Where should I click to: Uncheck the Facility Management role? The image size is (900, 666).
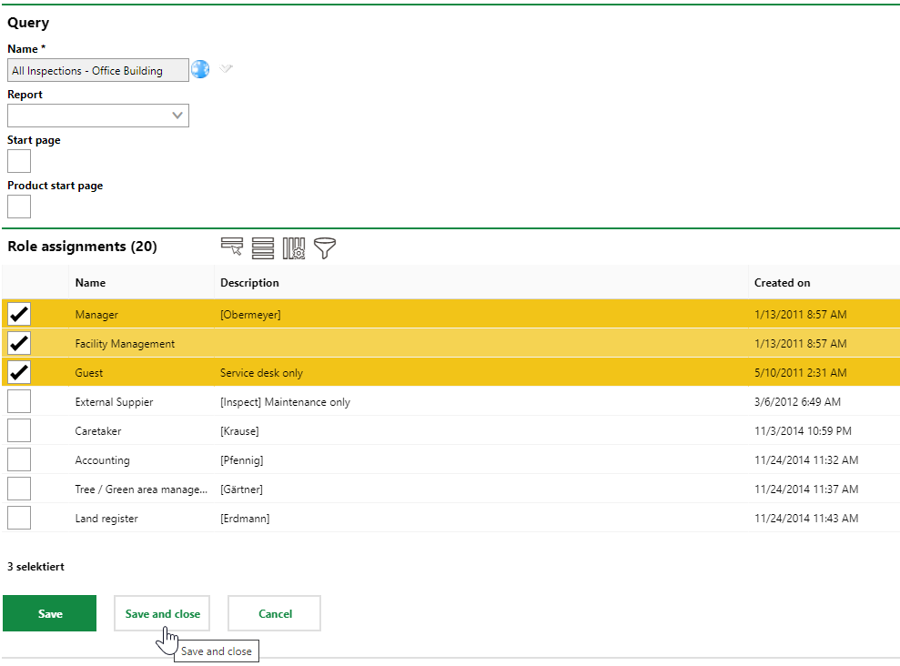pyautogui.click(x=19, y=343)
